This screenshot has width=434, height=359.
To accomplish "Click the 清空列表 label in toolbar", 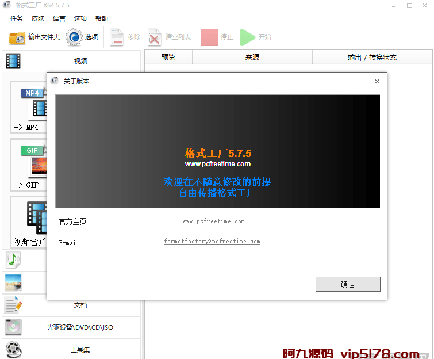I will point(178,37).
